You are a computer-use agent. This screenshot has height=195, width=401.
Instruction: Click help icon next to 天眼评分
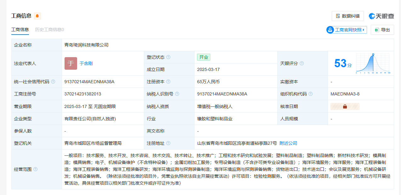point(302,63)
